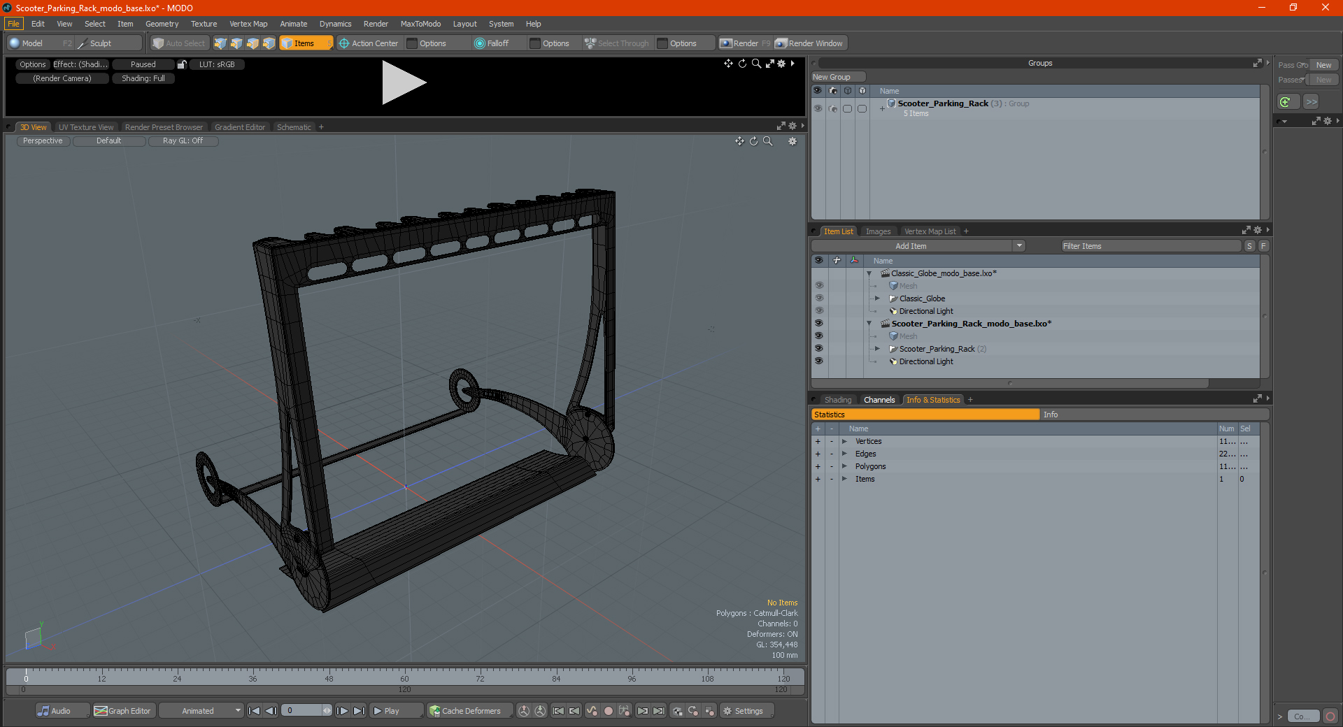Click preview zoom magnifier icon
The height and width of the screenshot is (727, 1343).
[x=756, y=64]
